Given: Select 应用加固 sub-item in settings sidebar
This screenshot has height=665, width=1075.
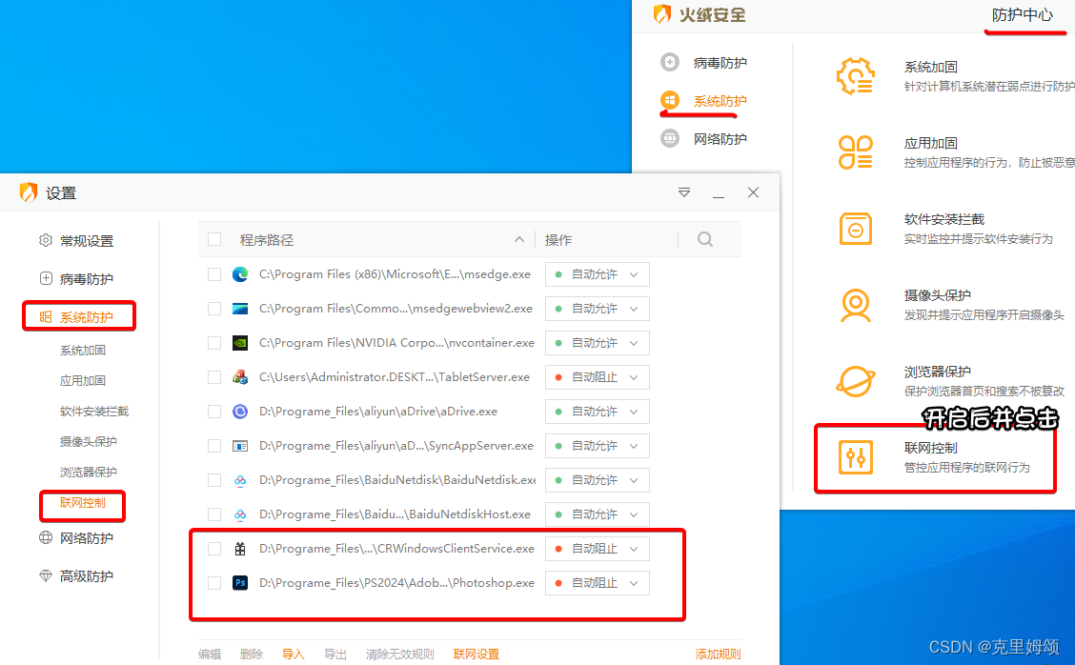Looking at the screenshot, I should point(83,380).
